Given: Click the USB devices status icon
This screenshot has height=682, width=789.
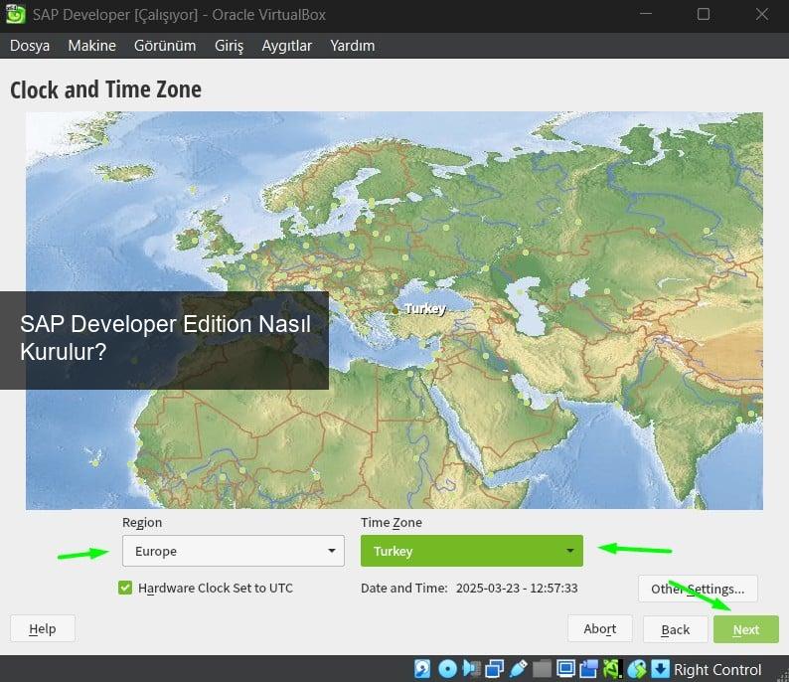Looking at the screenshot, I should 519,669.
